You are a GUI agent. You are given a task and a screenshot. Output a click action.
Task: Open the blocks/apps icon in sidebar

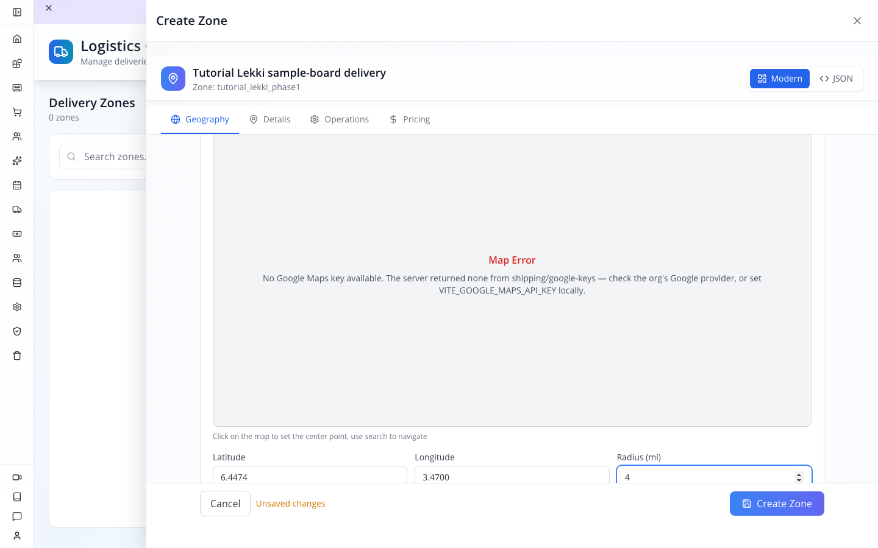pyautogui.click(x=17, y=63)
